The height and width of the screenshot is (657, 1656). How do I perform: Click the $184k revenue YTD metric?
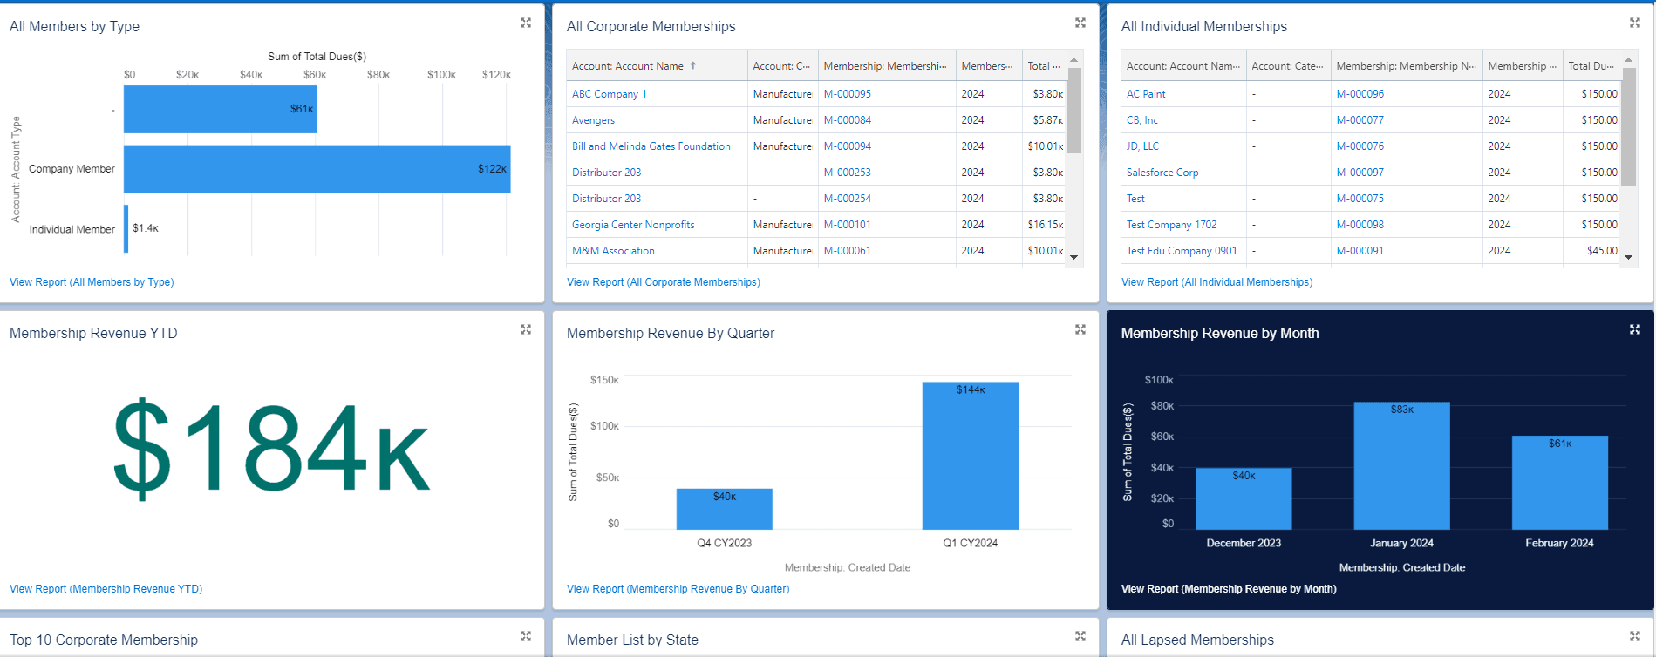[x=272, y=450]
